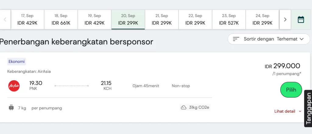The height and width of the screenshot is (134, 312).
Task: Select the 24 Sep date tab
Action: tap(262, 20)
